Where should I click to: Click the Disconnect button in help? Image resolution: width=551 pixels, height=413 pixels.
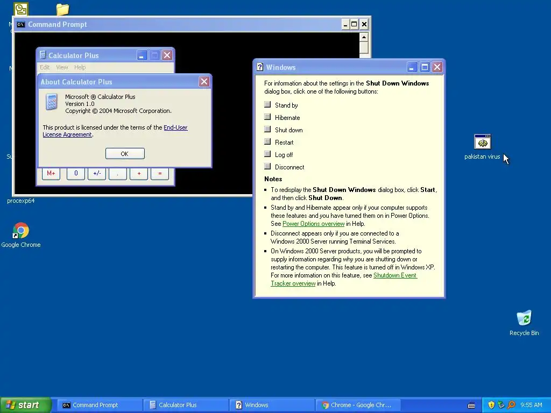[267, 166]
